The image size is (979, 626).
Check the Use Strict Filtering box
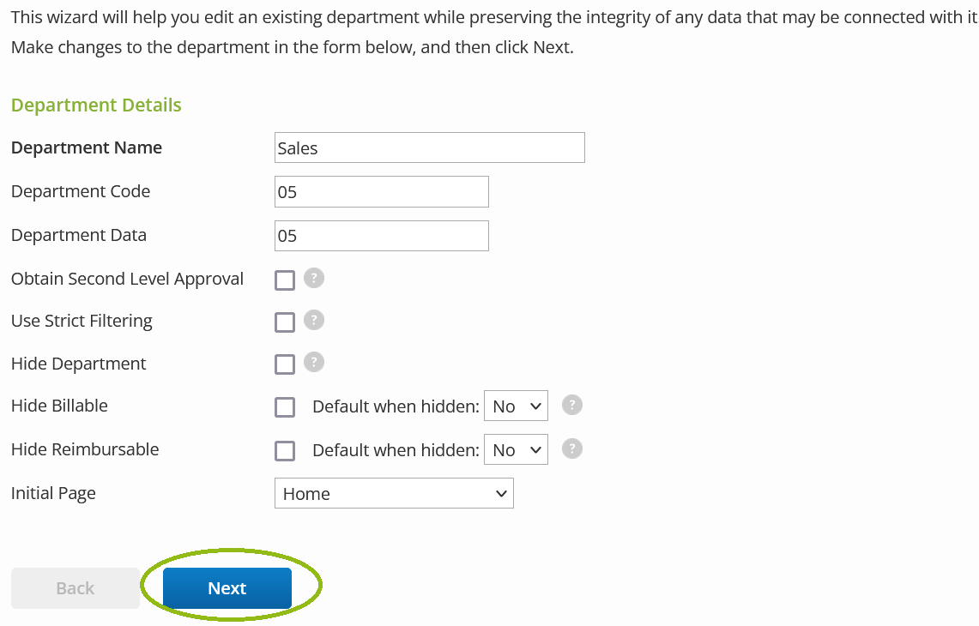284,321
